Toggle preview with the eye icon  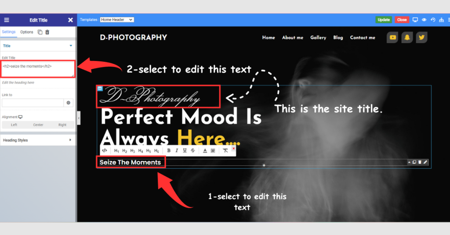424,20
